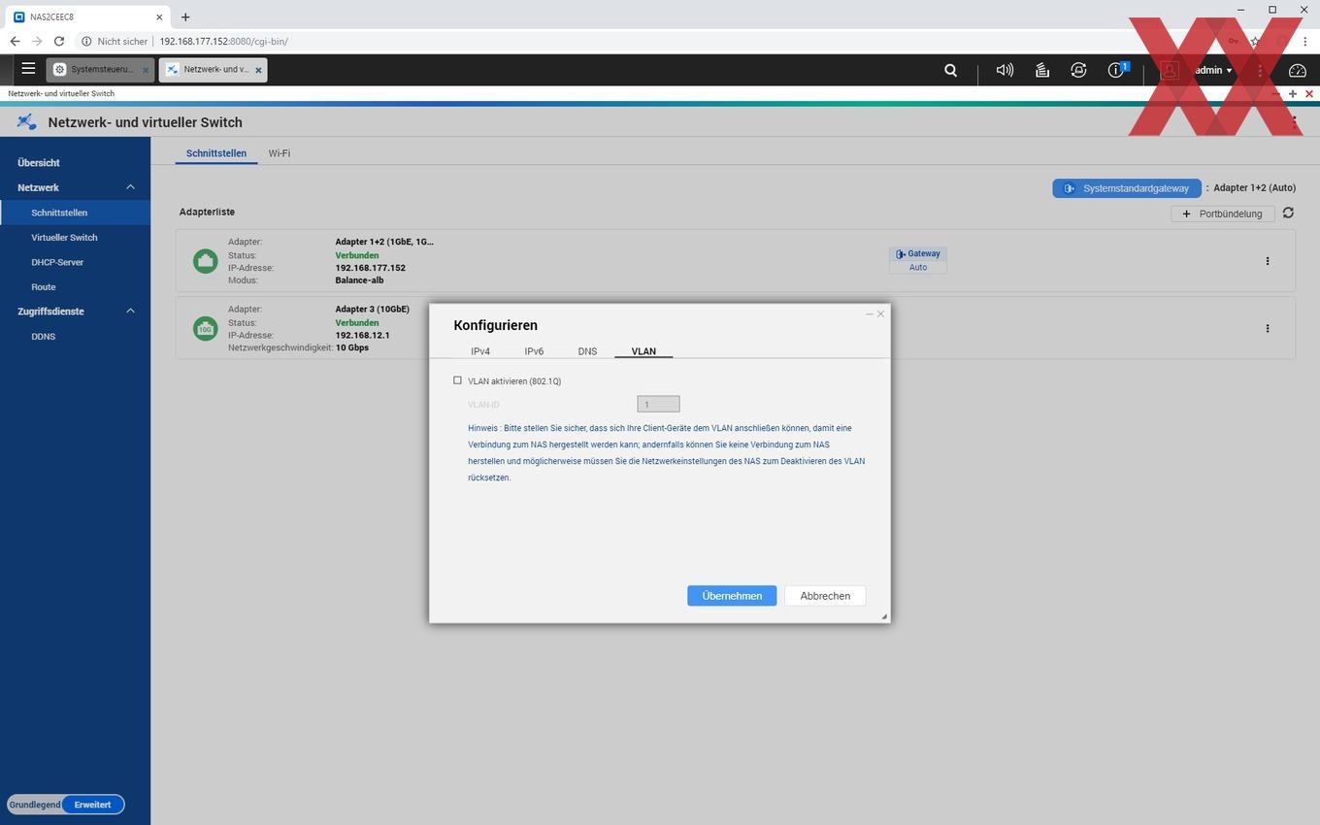The height and width of the screenshot is (825, 1320).
Task: Open the QTS search magnifier
Action: [951, 70]
